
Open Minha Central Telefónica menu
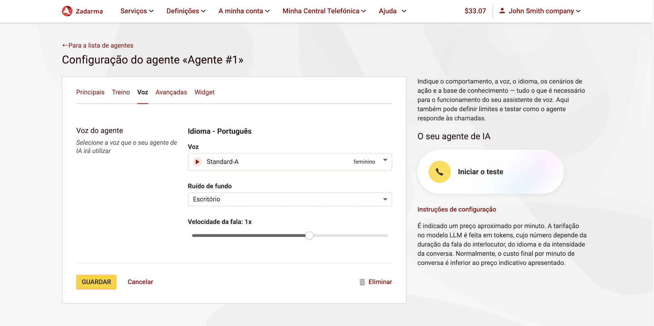(324, 11)
